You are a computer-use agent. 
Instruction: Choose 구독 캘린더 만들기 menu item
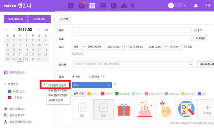click(x=58, y=95)
